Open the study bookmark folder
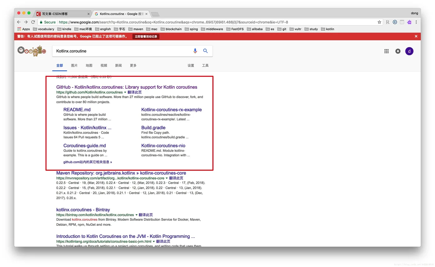Viewport: 435px width, 267px height. 311,29
